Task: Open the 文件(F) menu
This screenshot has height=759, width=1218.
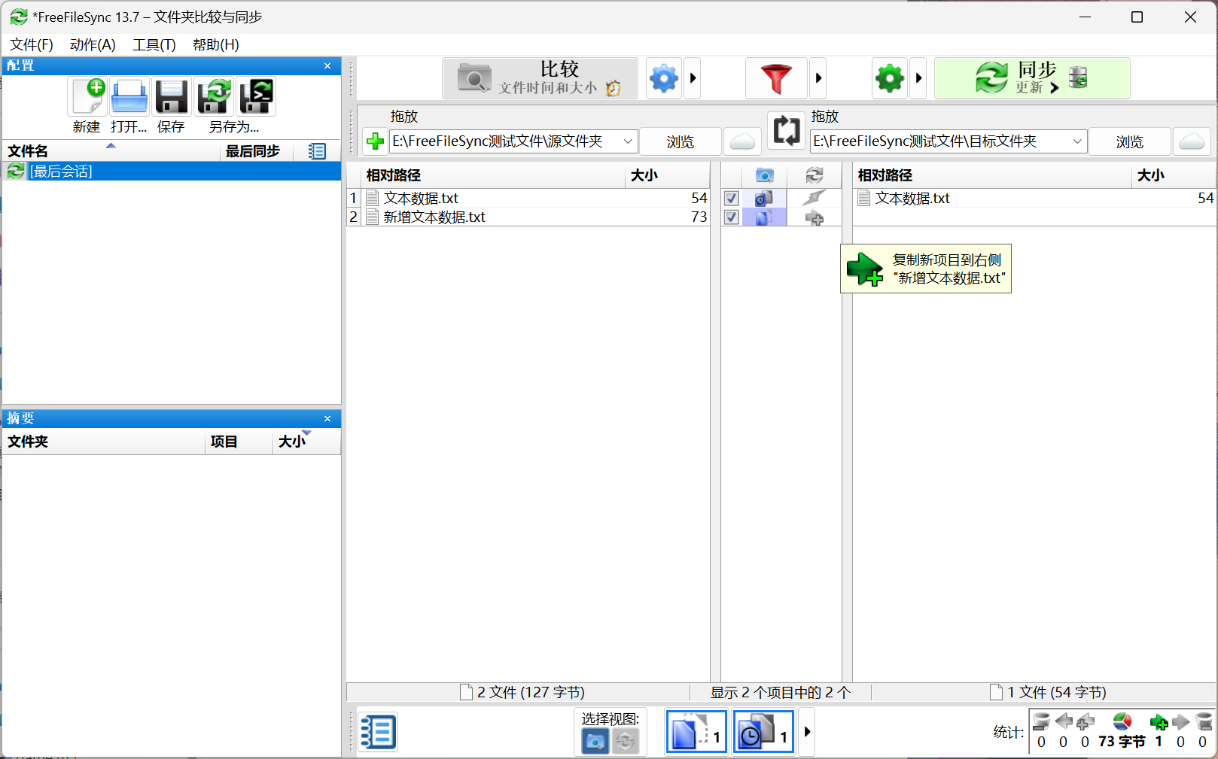Action: click(32, 45)
